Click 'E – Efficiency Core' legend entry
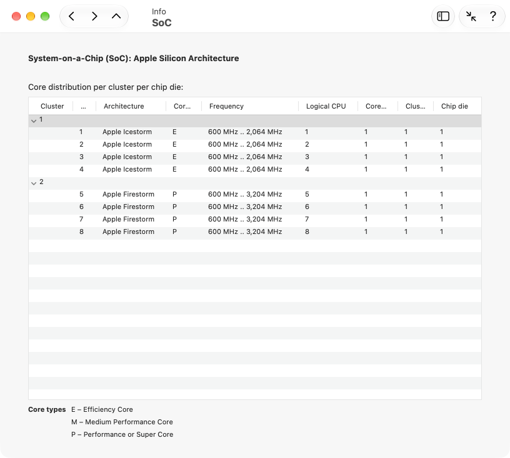Image resolution: width=510 pixels, height=458 pixels. point(102,409)
